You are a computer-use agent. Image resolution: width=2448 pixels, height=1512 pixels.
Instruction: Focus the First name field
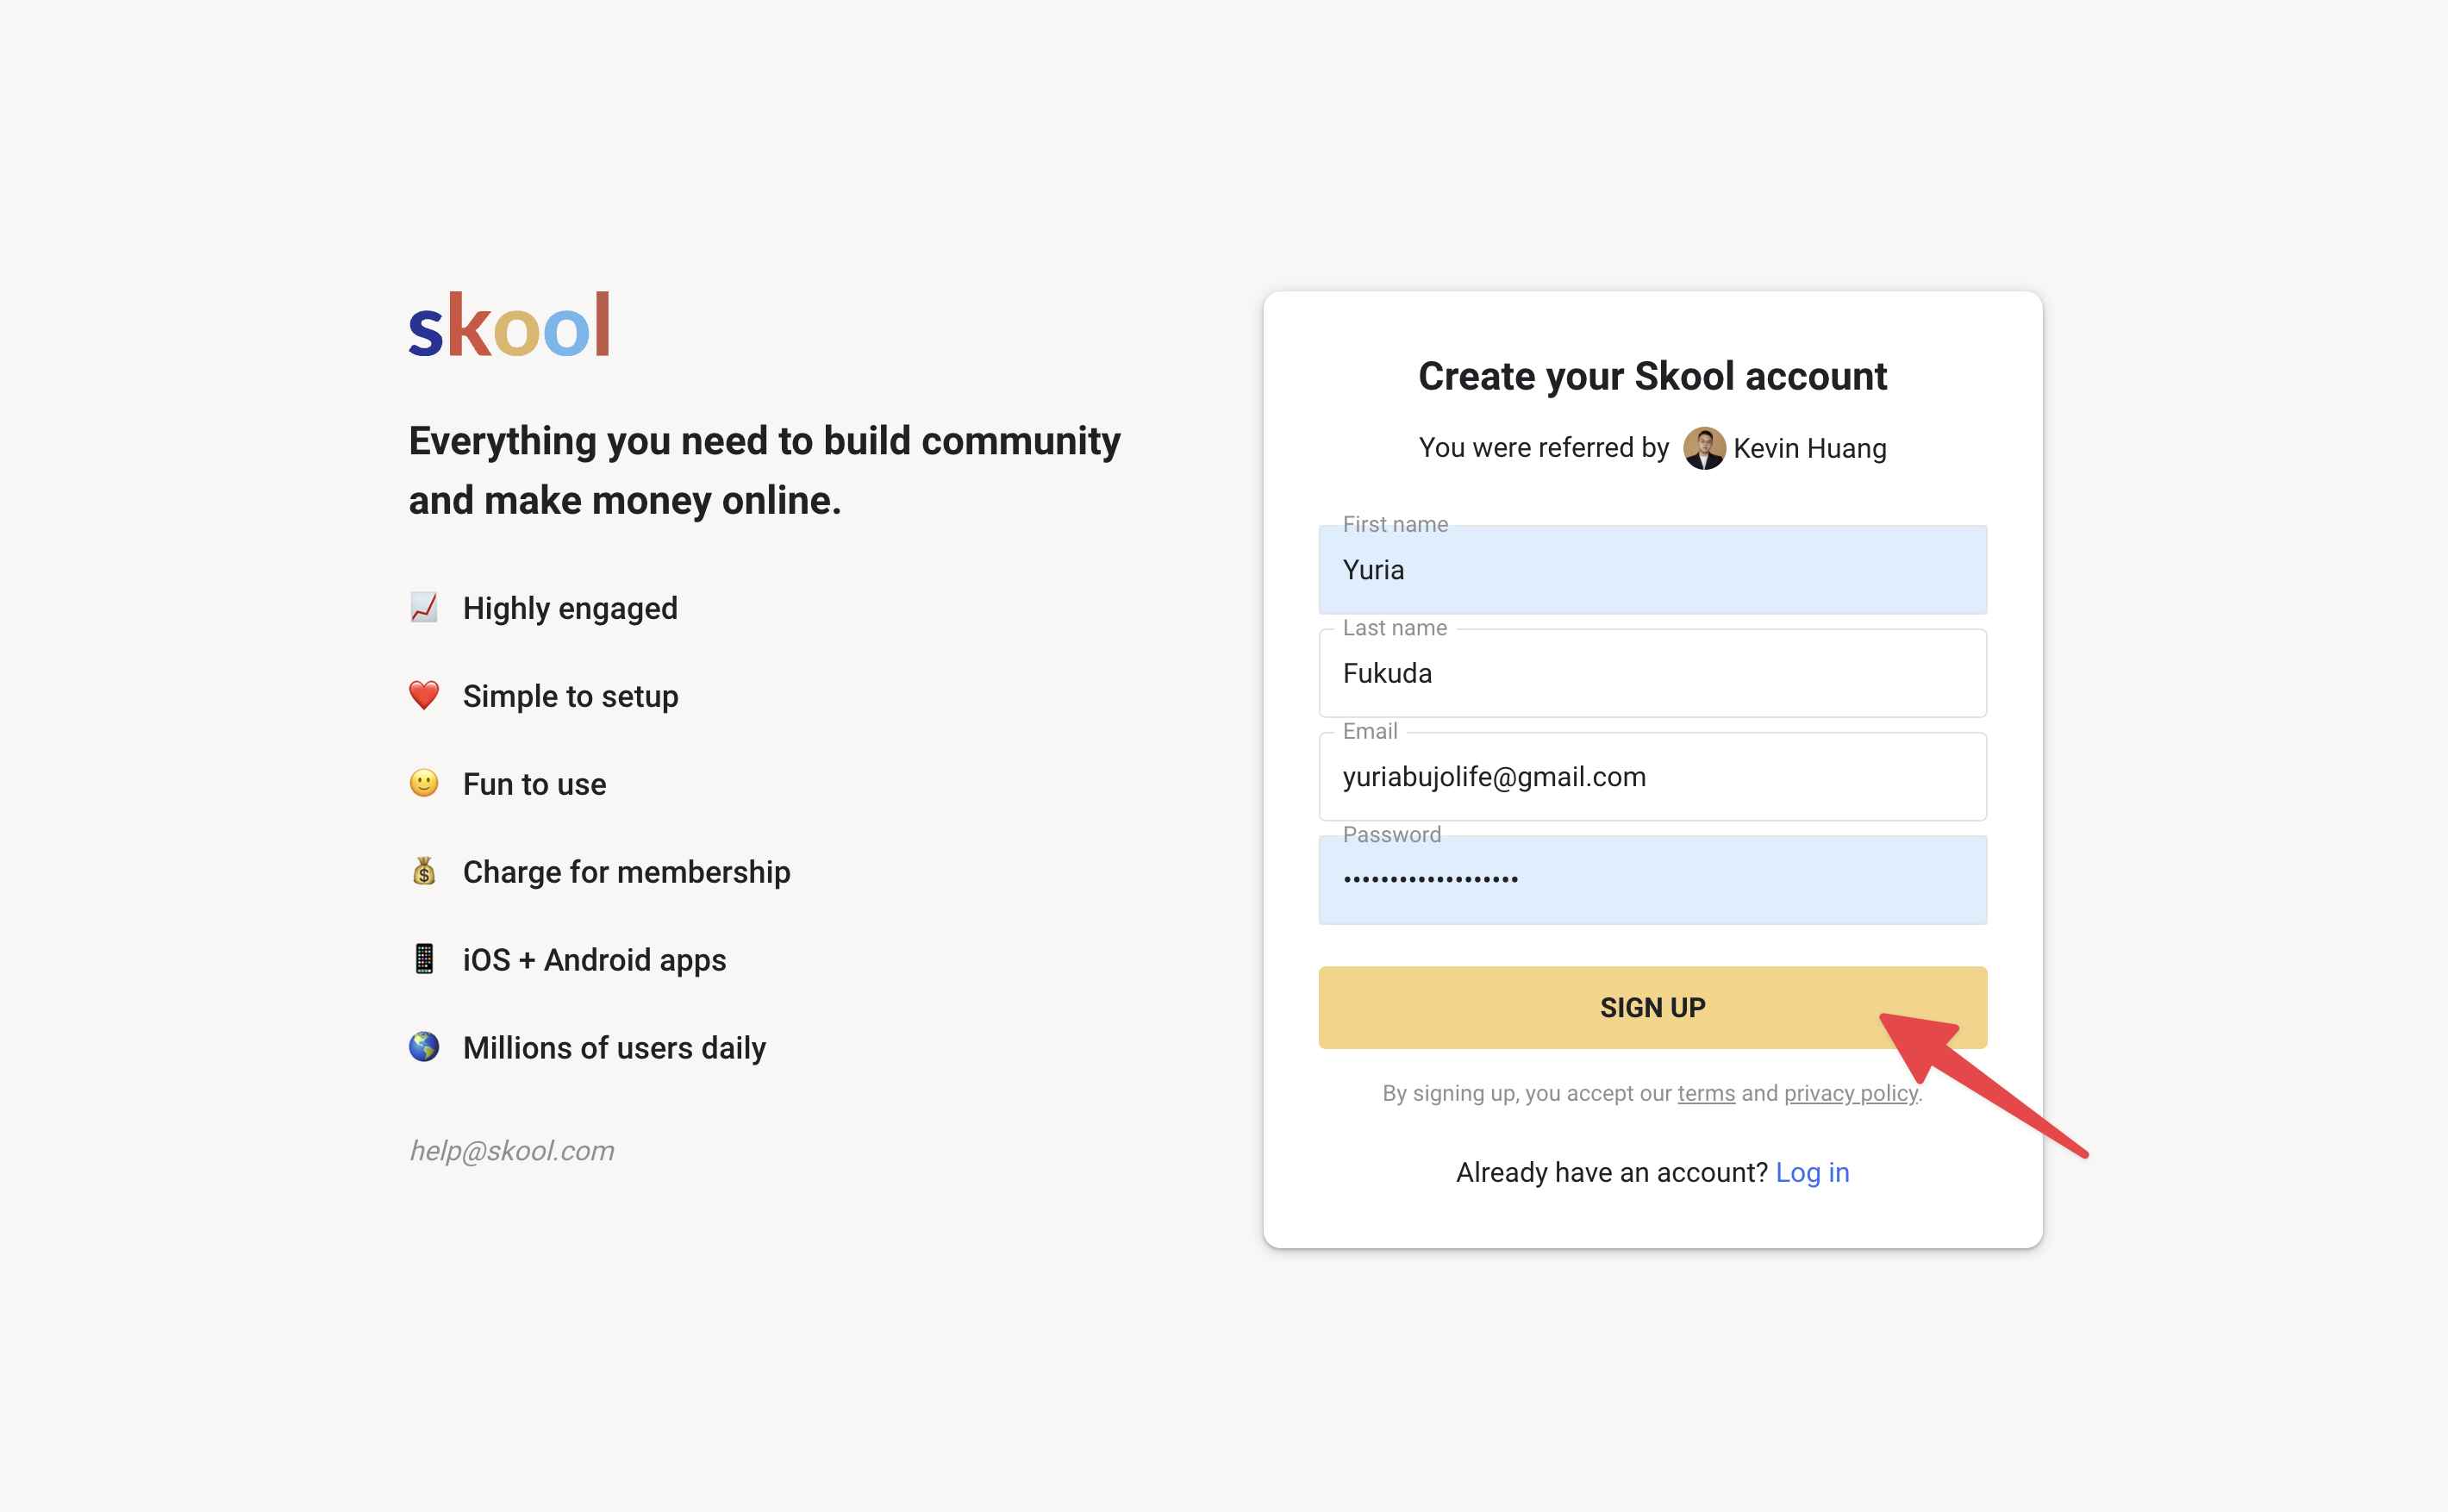click(x=1652, y=570)
